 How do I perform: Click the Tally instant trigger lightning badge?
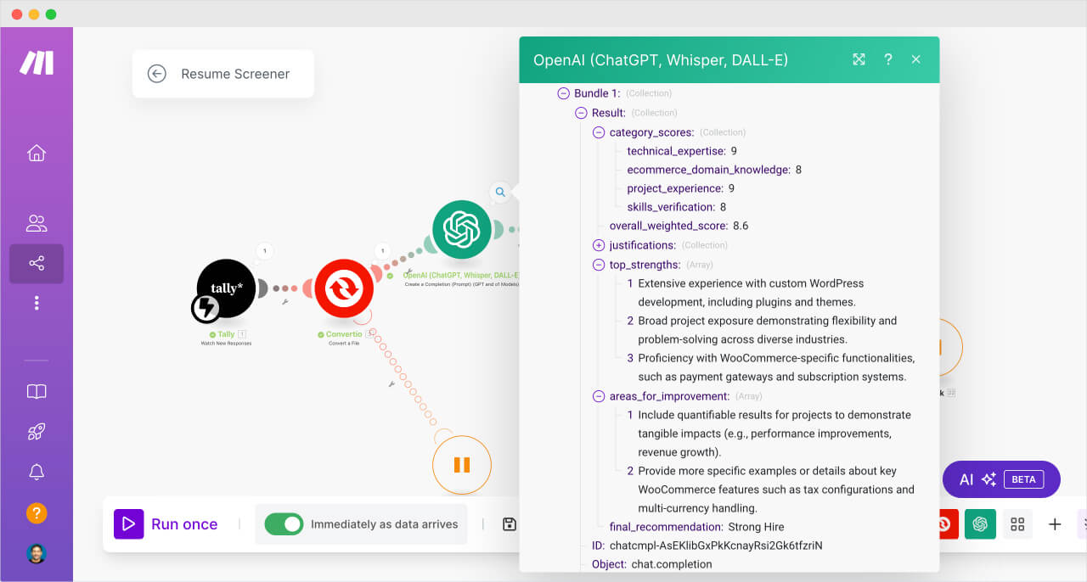[206, 309]
